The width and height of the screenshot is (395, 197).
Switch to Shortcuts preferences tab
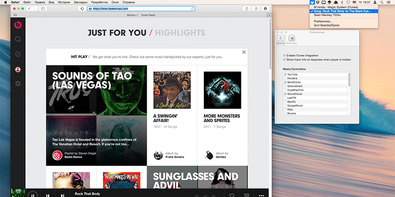tap(291, 40)
